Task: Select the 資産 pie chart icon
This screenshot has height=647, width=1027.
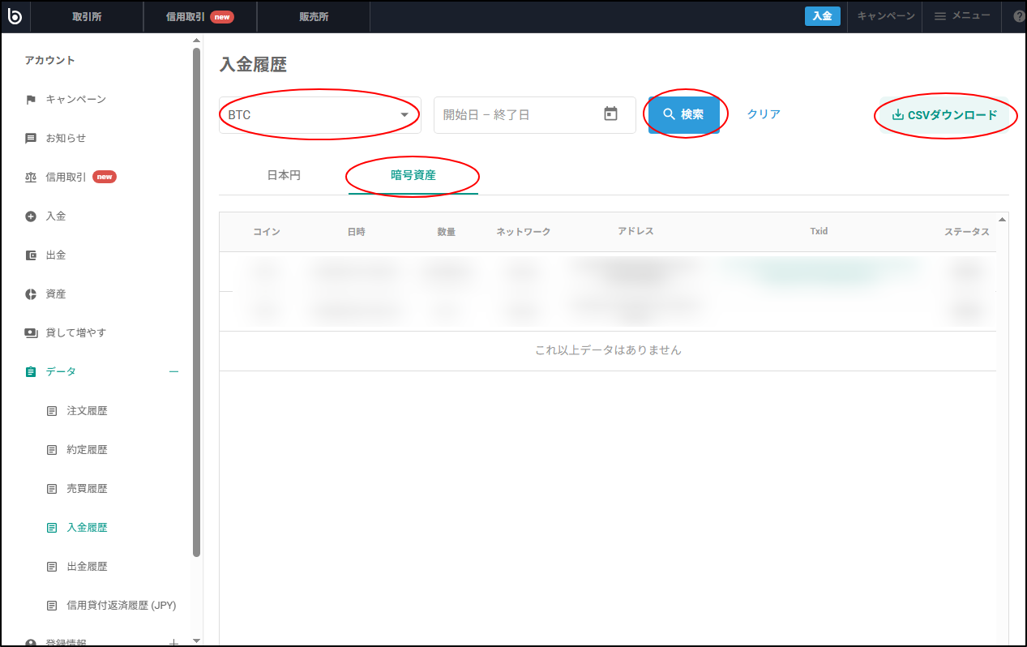Action: 32,293
